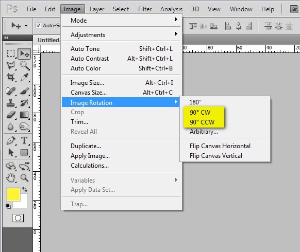The width and height of the screenshot is (300, 252).
Task: Select the Brush tool
Action: (24, 91)
